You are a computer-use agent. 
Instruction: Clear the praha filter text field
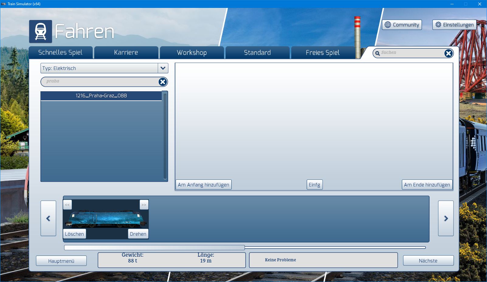163,82
